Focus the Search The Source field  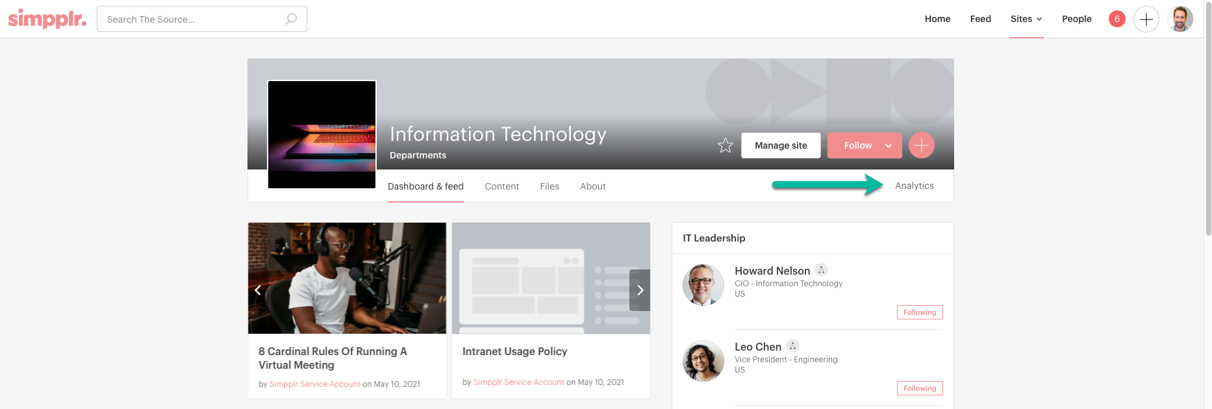201,19
